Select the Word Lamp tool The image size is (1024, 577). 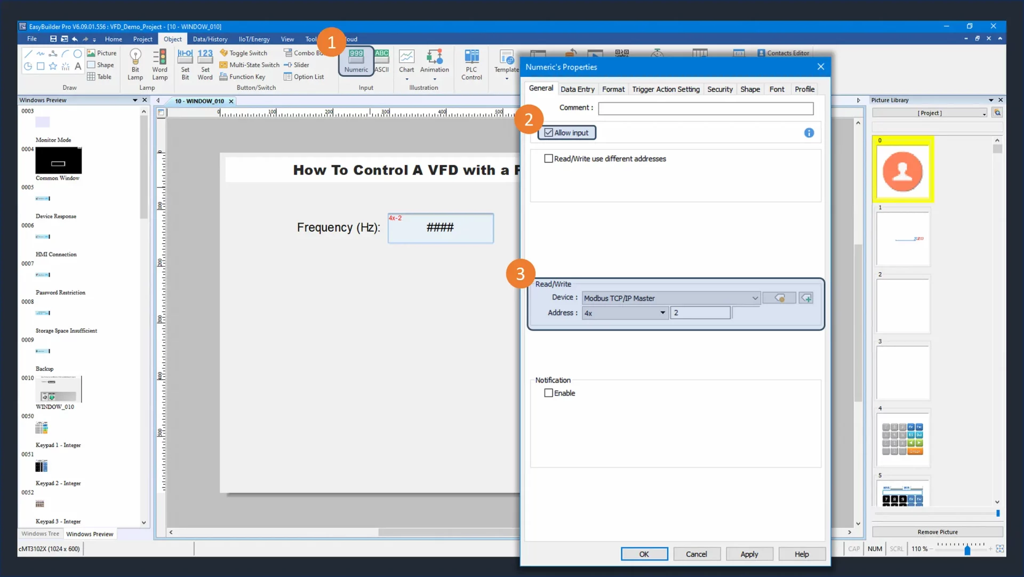pos(159,63)
